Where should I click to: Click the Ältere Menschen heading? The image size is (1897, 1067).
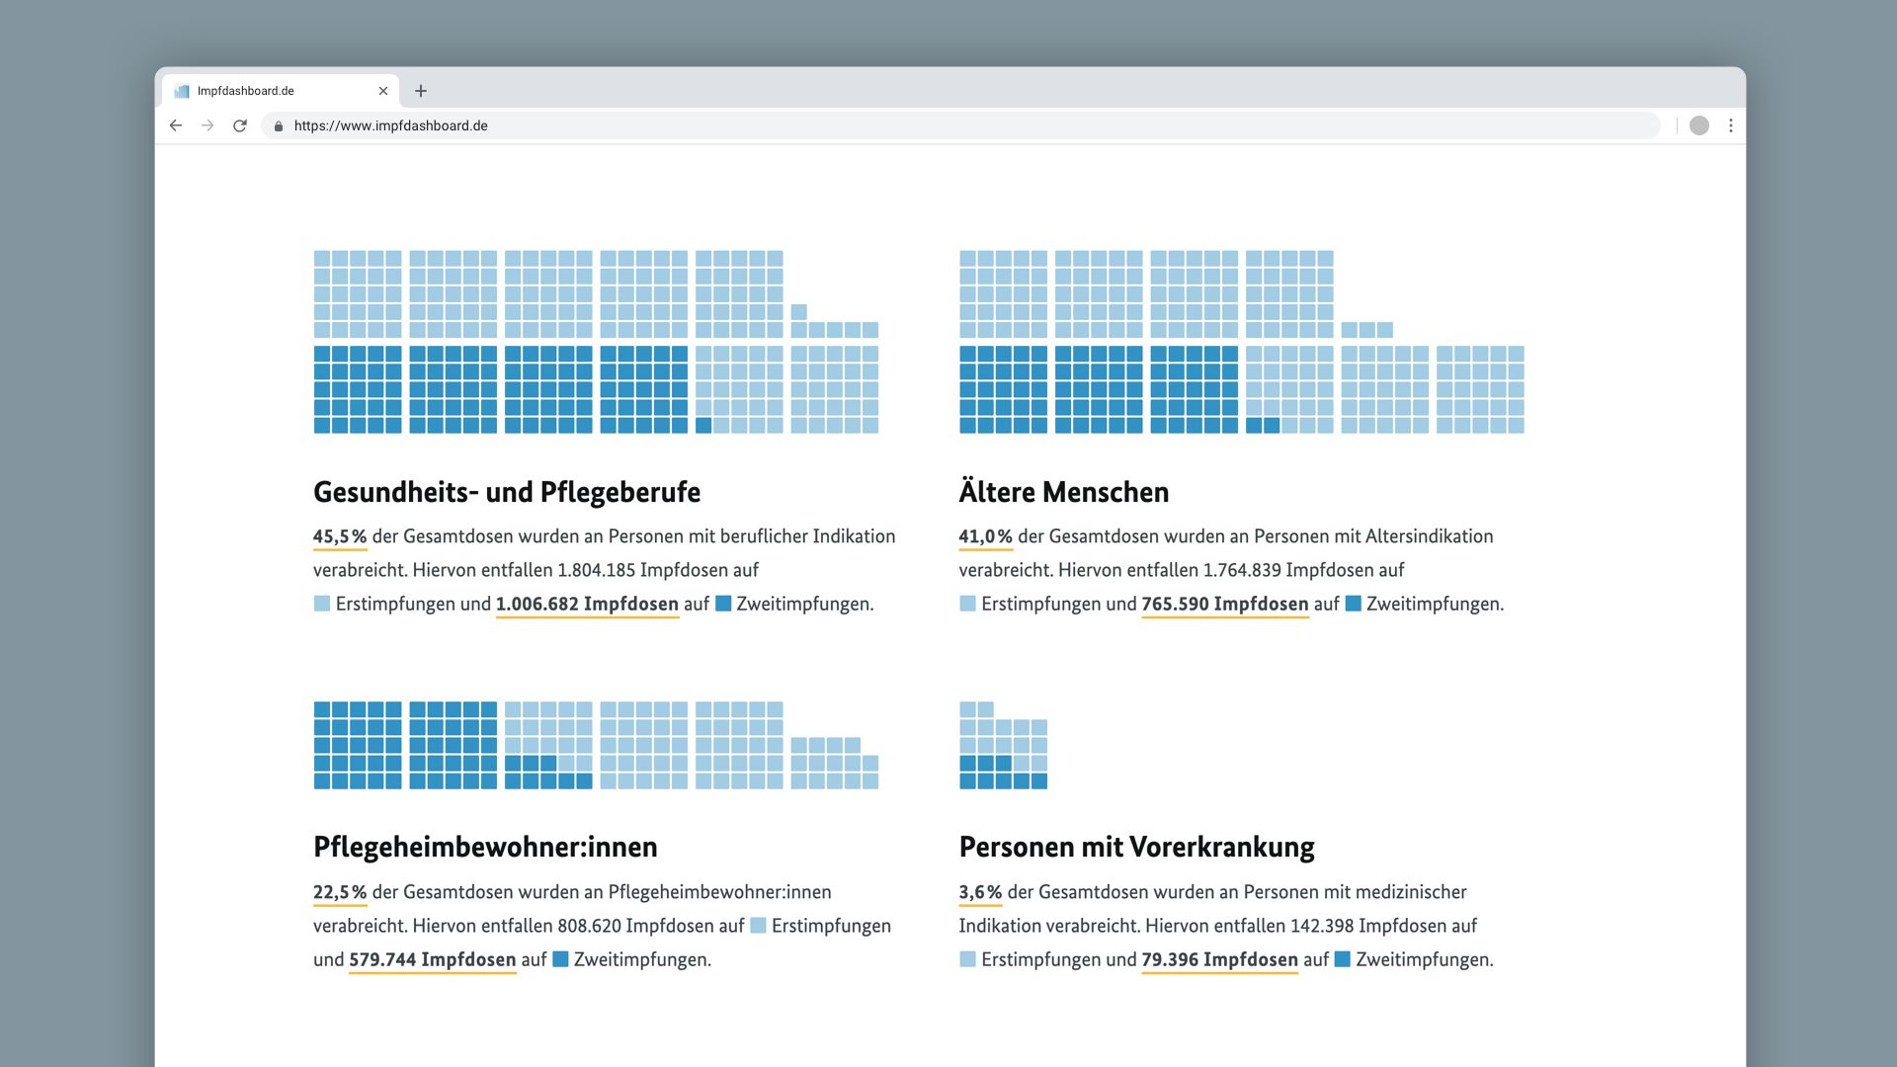pos(1064,491)
